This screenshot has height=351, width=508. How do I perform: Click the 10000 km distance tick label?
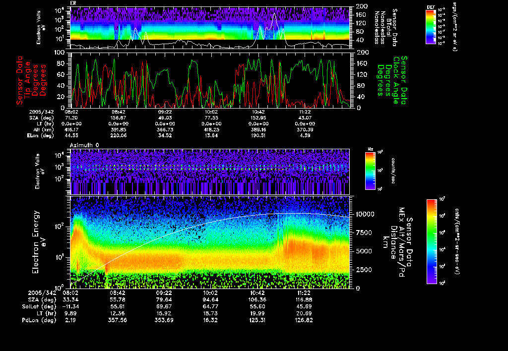tap(365, 214)
